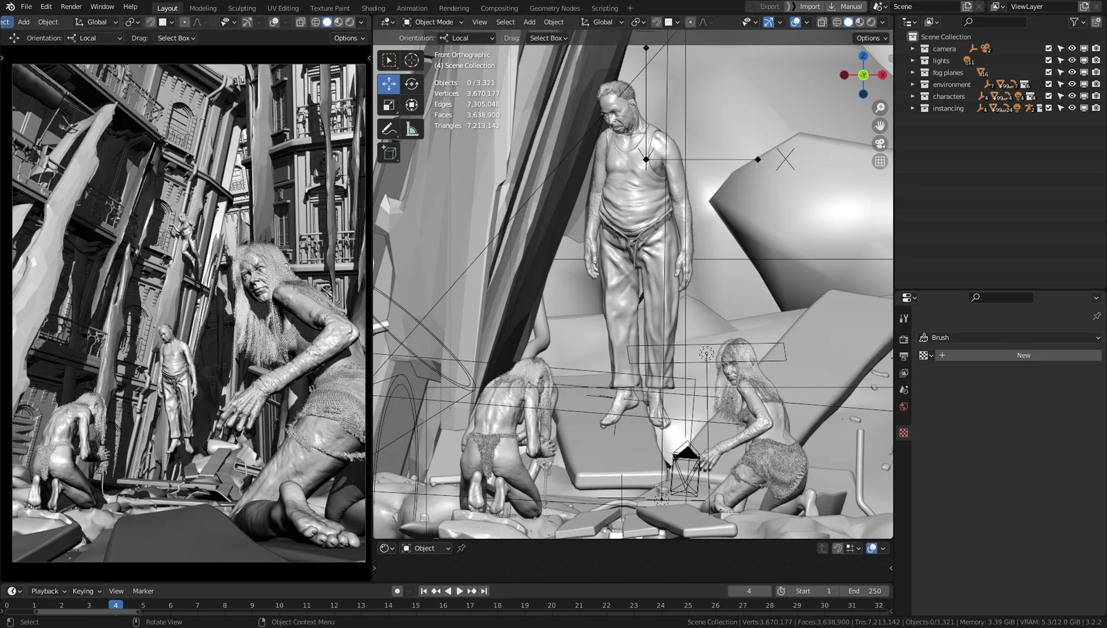
Task: Open the Object Mode dropdown
Action: 433,21
